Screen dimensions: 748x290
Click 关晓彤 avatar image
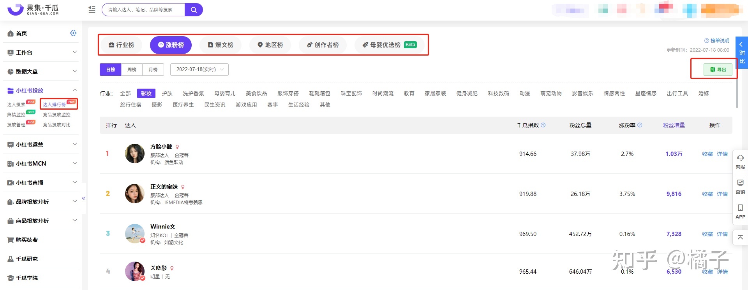(x=135, y=271)
